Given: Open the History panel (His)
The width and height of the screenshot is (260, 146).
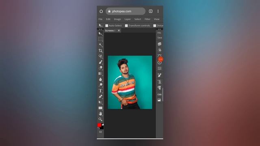Looking at the screenshot, I should 159,33.
